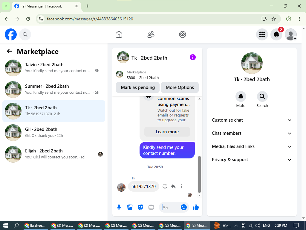This screenshot has width=306, height=230.
Task: Go back in Chrome history
Action: pos(7,19)
